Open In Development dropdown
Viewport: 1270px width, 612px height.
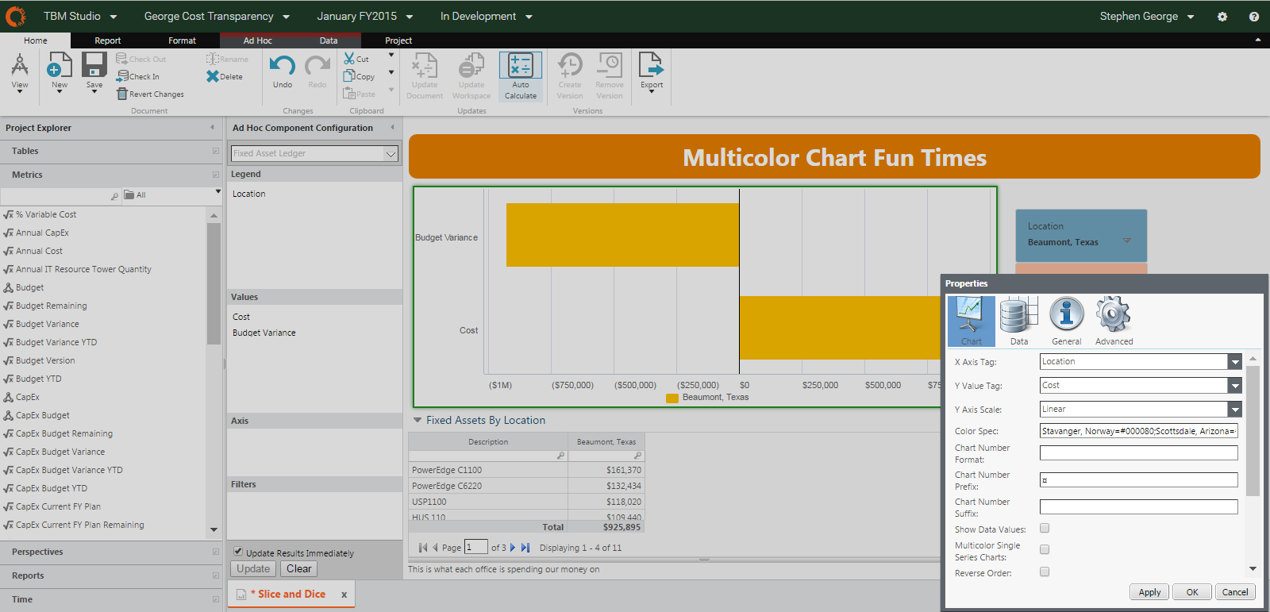click(x=487, y=16)
